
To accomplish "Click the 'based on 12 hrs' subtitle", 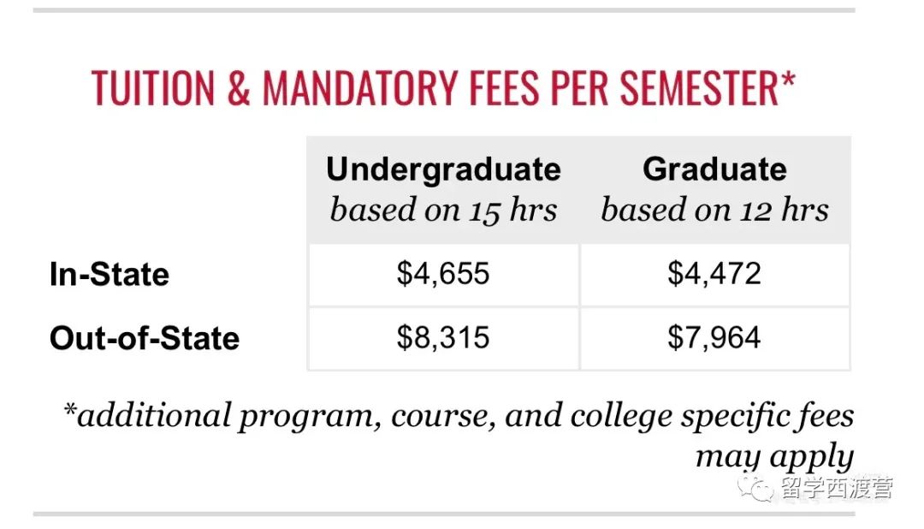I will pos(714,210).
